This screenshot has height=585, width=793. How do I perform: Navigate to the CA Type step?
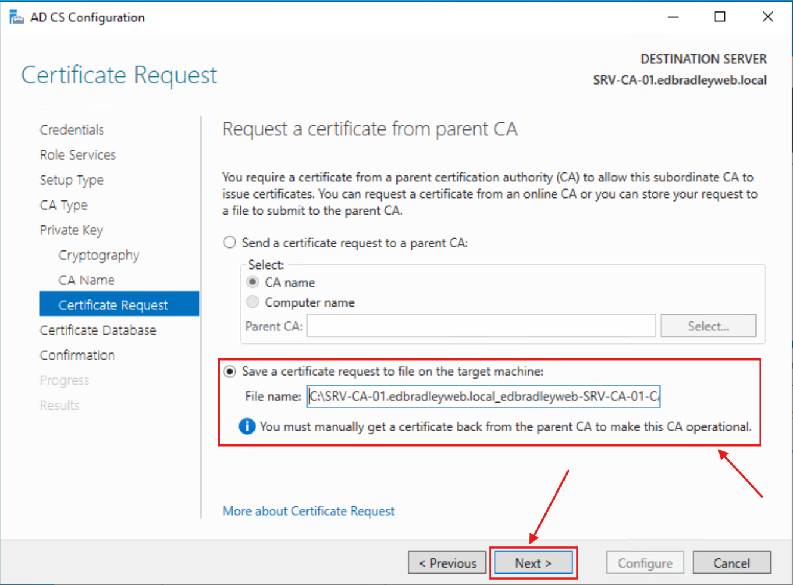coord(64,205)
